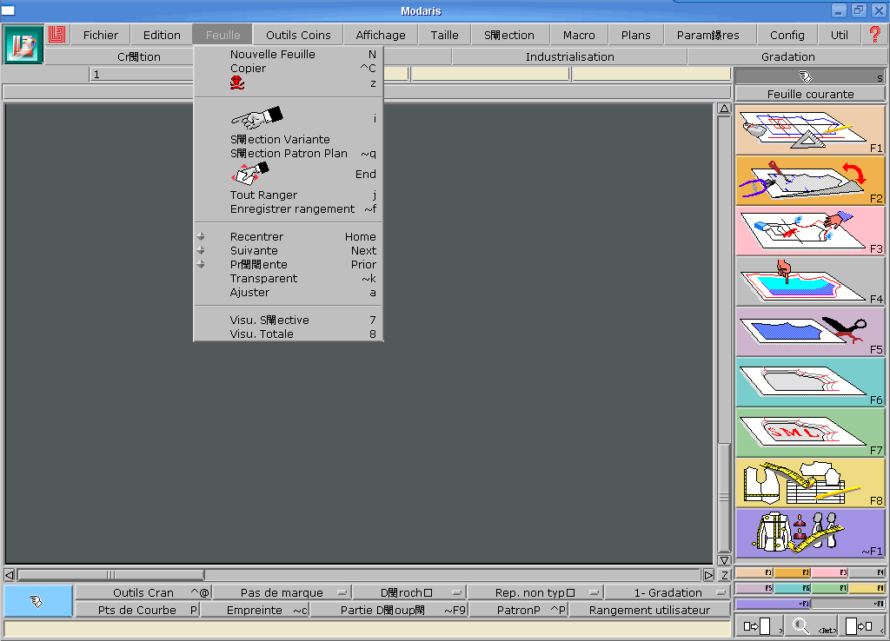Open the pink F3 tools panel
890x641 pixels.
[x=810, y=231]
